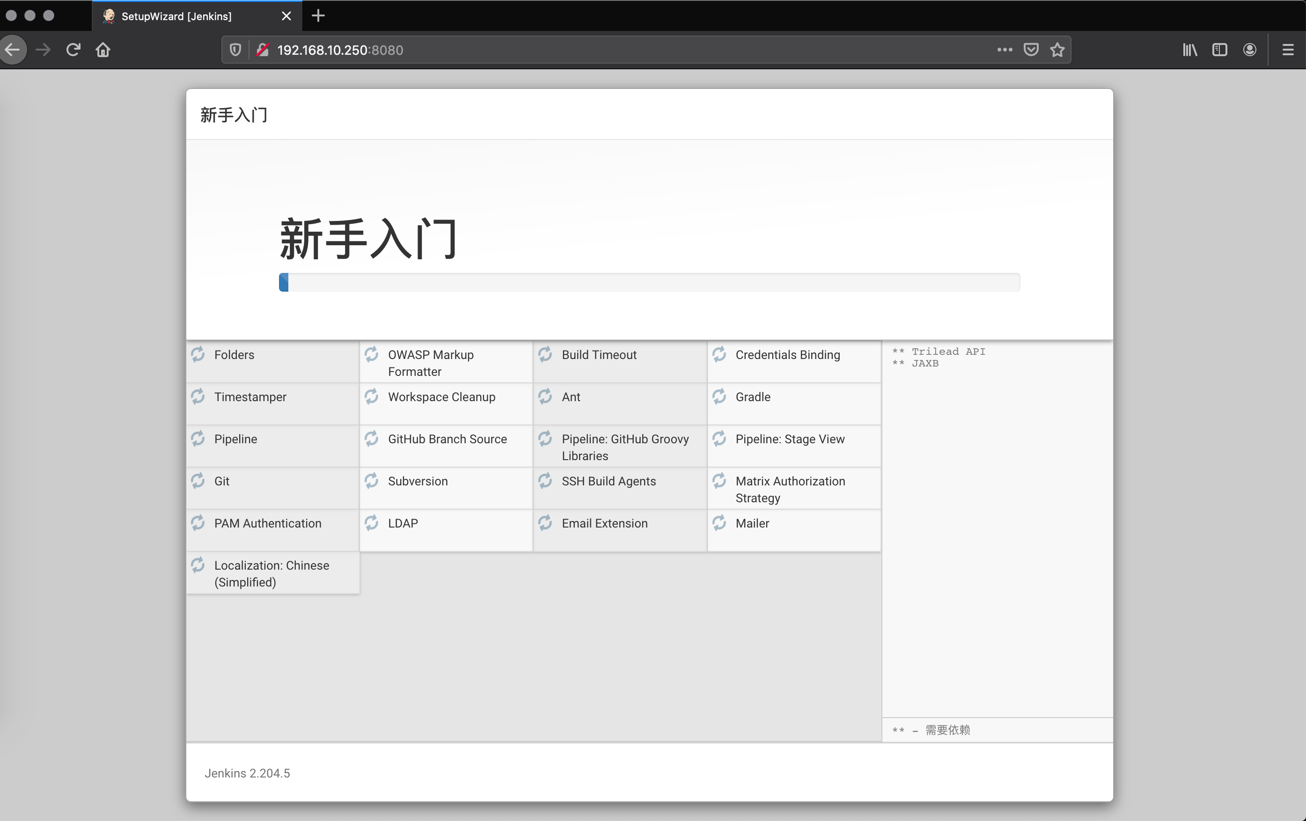Click the Pipeline: GitHub Groovy Libraries label

pos(625,447)
